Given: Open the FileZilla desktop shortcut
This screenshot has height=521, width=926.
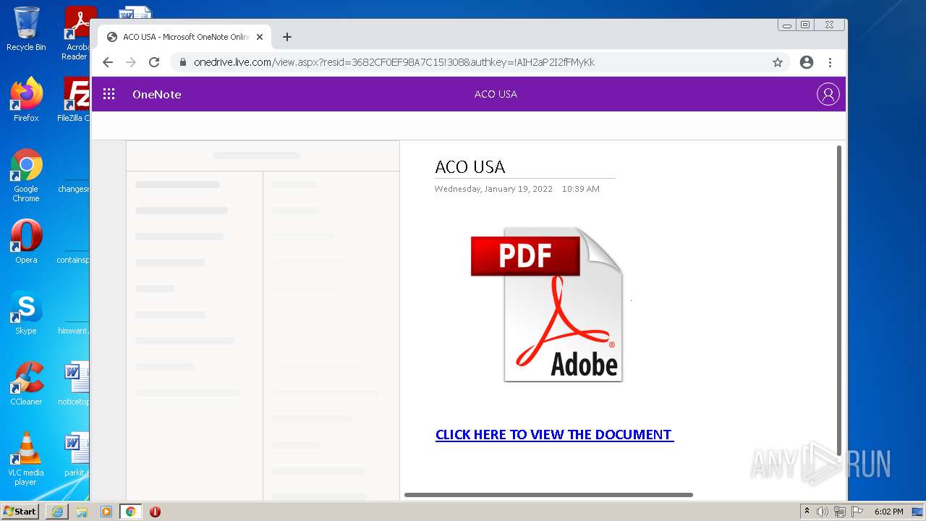Looking at the screenshot, I should pyautogui.click(x=75, y=100).
